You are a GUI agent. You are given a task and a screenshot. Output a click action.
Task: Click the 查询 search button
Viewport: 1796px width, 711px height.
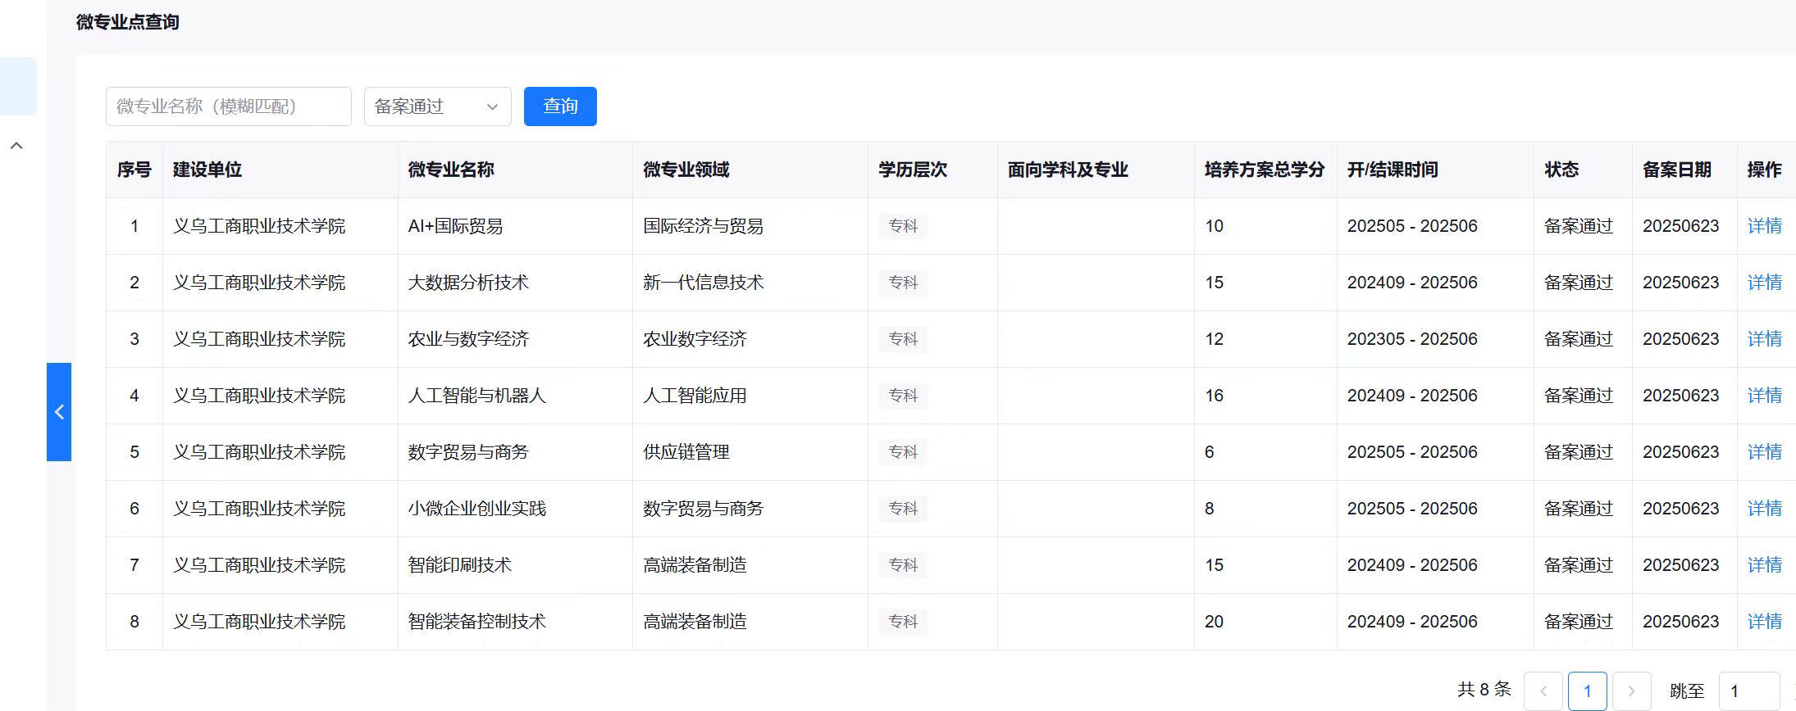pyautogui.click(x=560, y=106)
